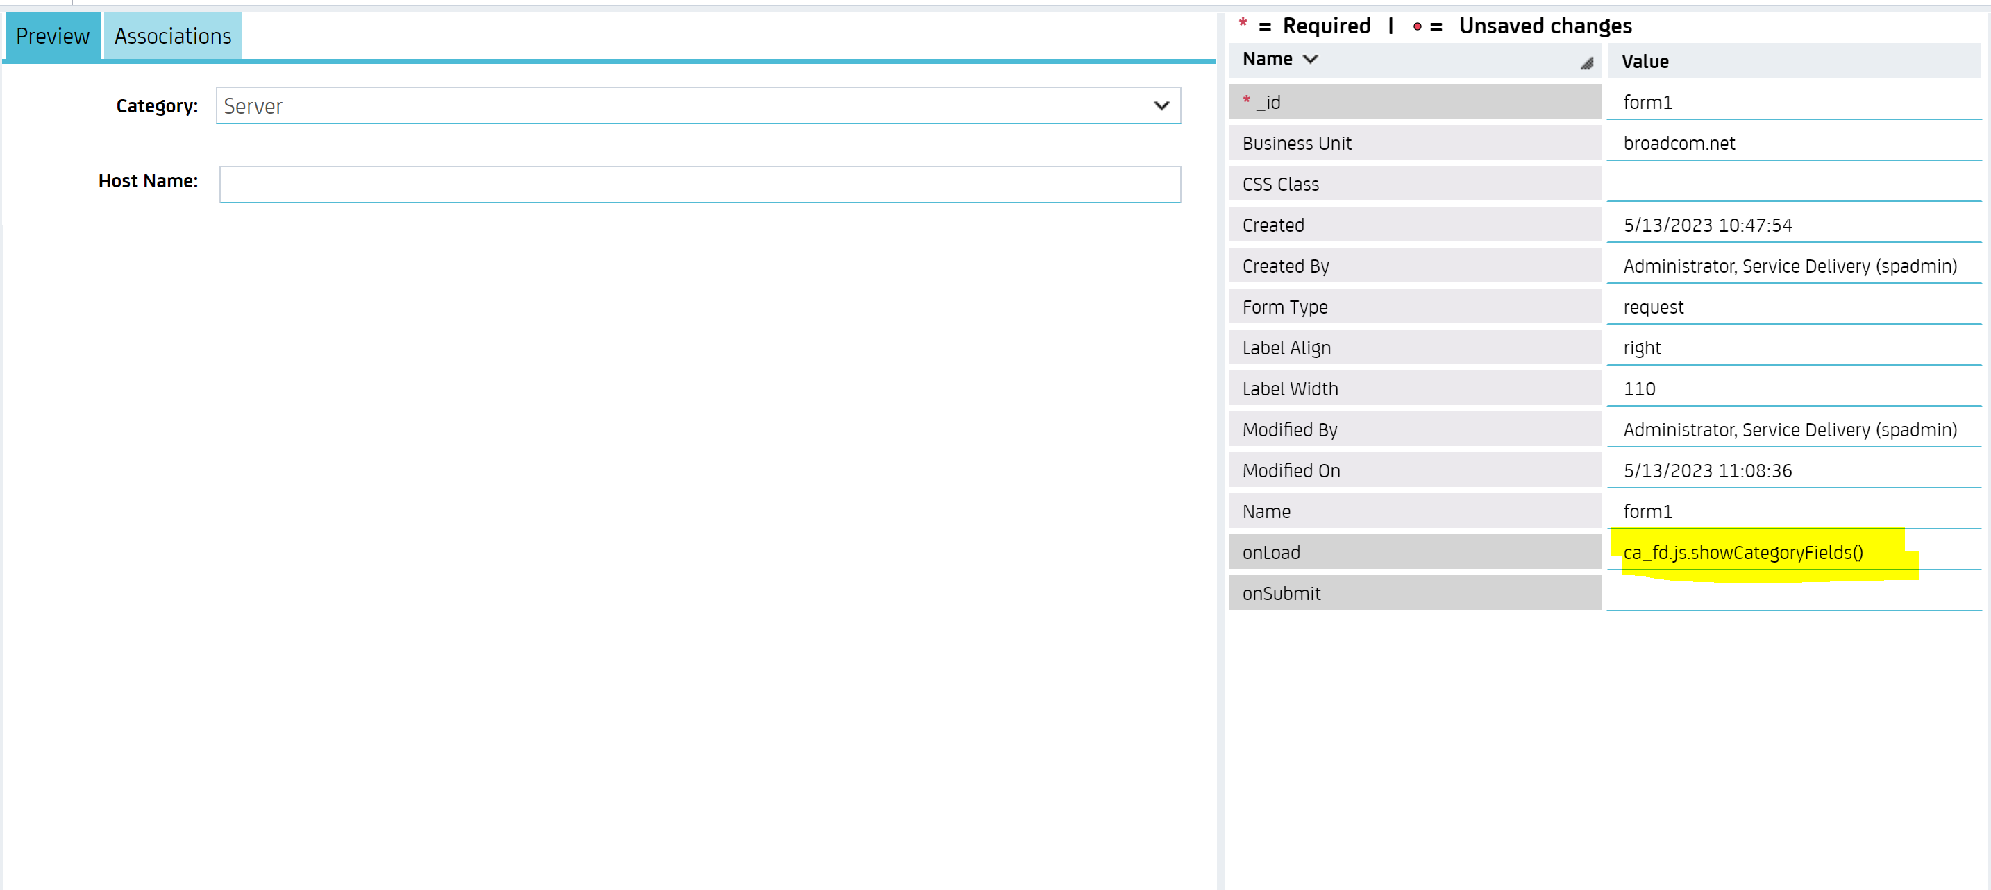Screen dimensions: 1991x890
Task: Click the Form Type value 'request'
Action: 1653,307
